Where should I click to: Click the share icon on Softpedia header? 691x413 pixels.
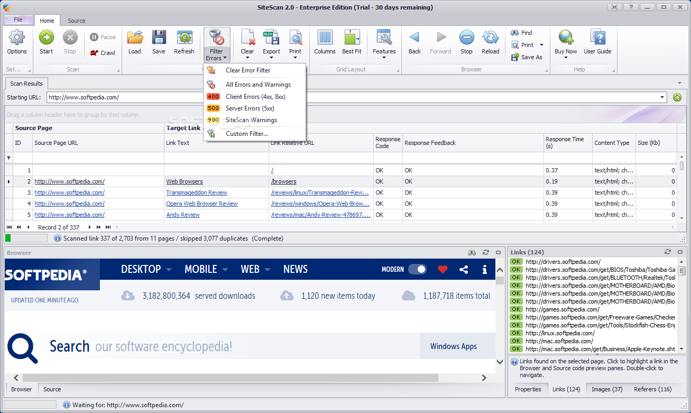464,269
